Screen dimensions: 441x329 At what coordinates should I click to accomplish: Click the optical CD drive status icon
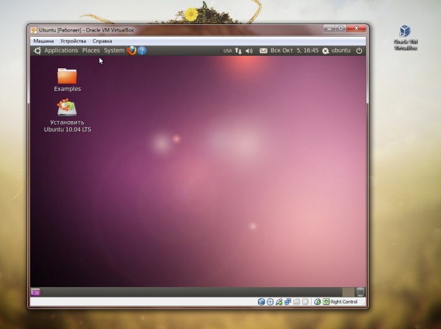[x=270, y=302]
